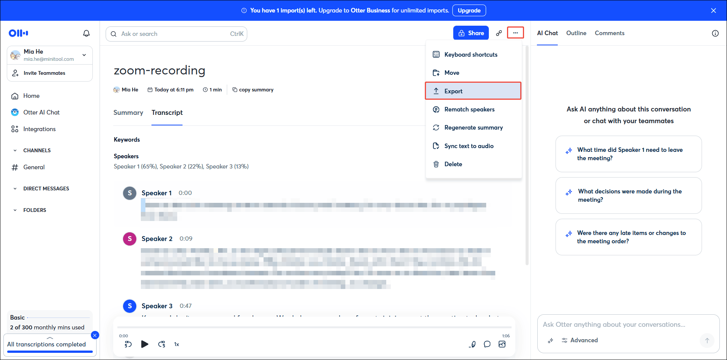The width and height of the screenshot is (727, 360).
Task: Open the info icon in the right panel
Action: point(715,33)
